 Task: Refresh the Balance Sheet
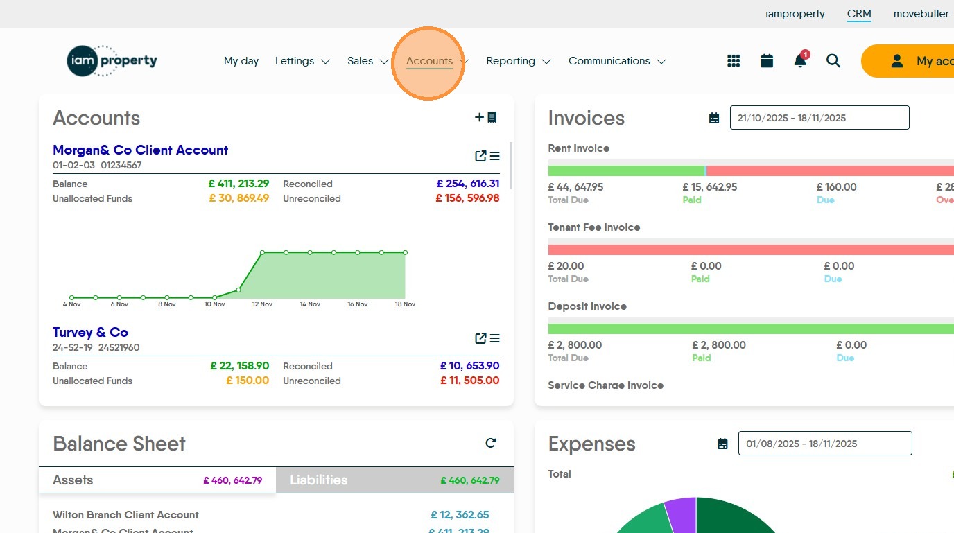coord(491,443)
